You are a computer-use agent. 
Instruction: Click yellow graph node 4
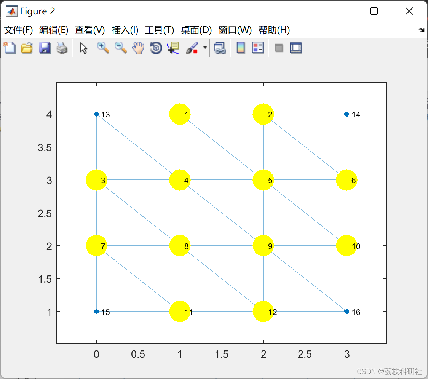[x=180, y=180]
